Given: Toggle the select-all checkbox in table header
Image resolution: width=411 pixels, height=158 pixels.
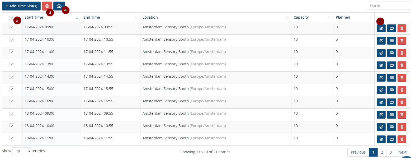Looking at the screenshot, I should 12,17.
